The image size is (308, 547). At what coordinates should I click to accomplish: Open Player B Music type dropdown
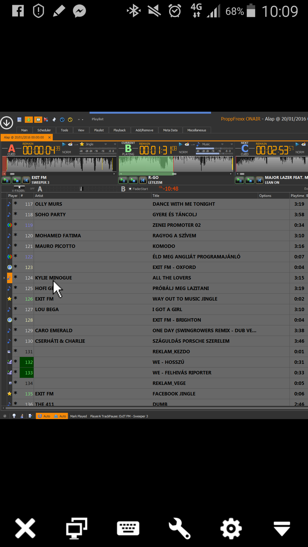coord(222,144)
